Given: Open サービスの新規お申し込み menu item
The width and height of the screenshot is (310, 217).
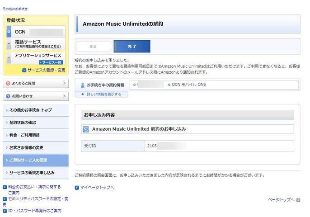Looking at the screenshot, I should (35, 173).
